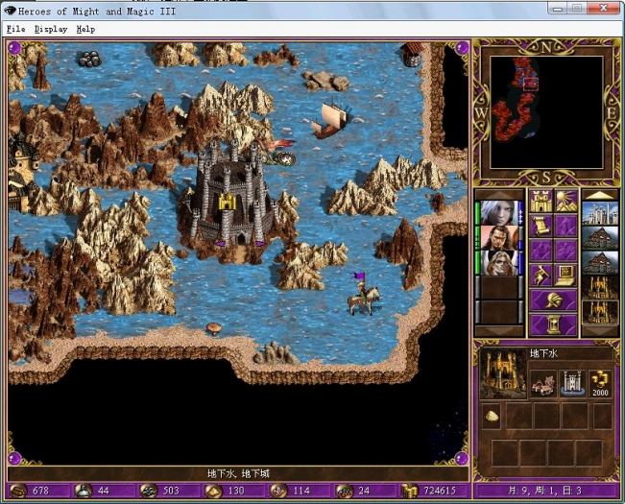Screen dimensions: 625x504
Task: Open Adventure Options with the horn-blower icon
Action: (x=541, y=276)
